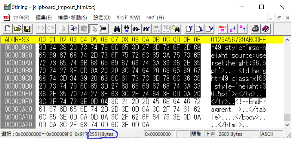The height and width of the screenshot is (143, 292).
Task: Click the ADDRESS column header
Action: point(17,39)
